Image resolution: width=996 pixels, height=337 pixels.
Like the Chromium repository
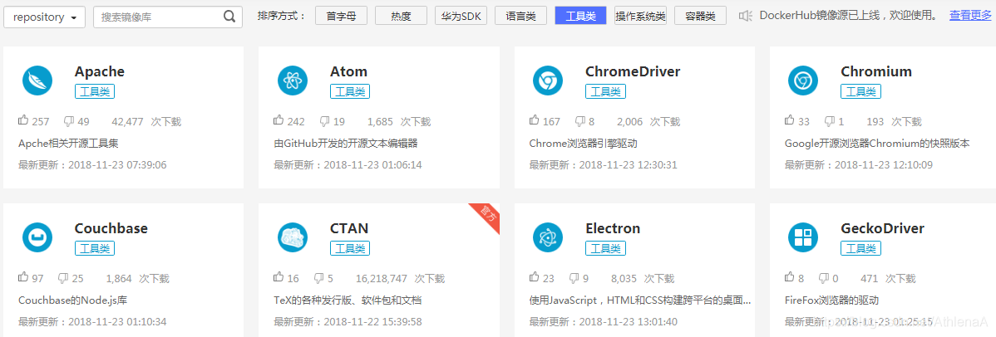[790, 120]
